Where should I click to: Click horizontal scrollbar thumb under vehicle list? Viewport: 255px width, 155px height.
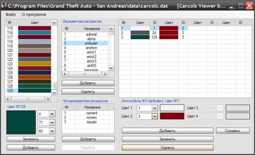click(85, 74)
